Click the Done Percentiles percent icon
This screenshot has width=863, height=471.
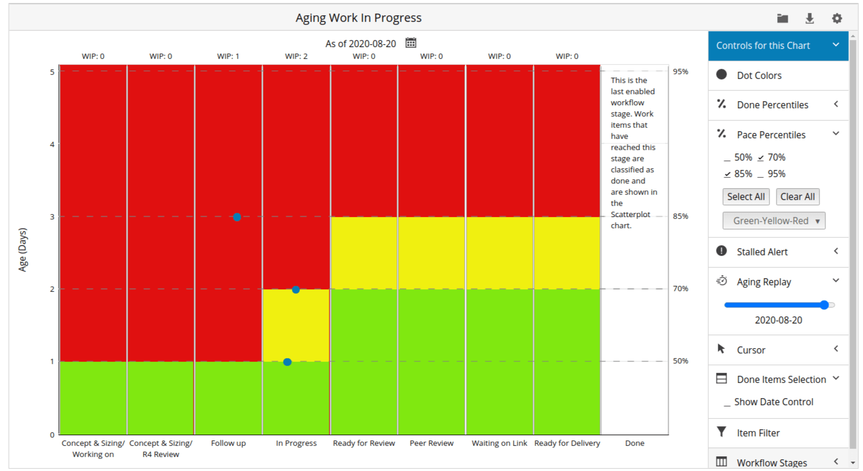click(722, 105)
